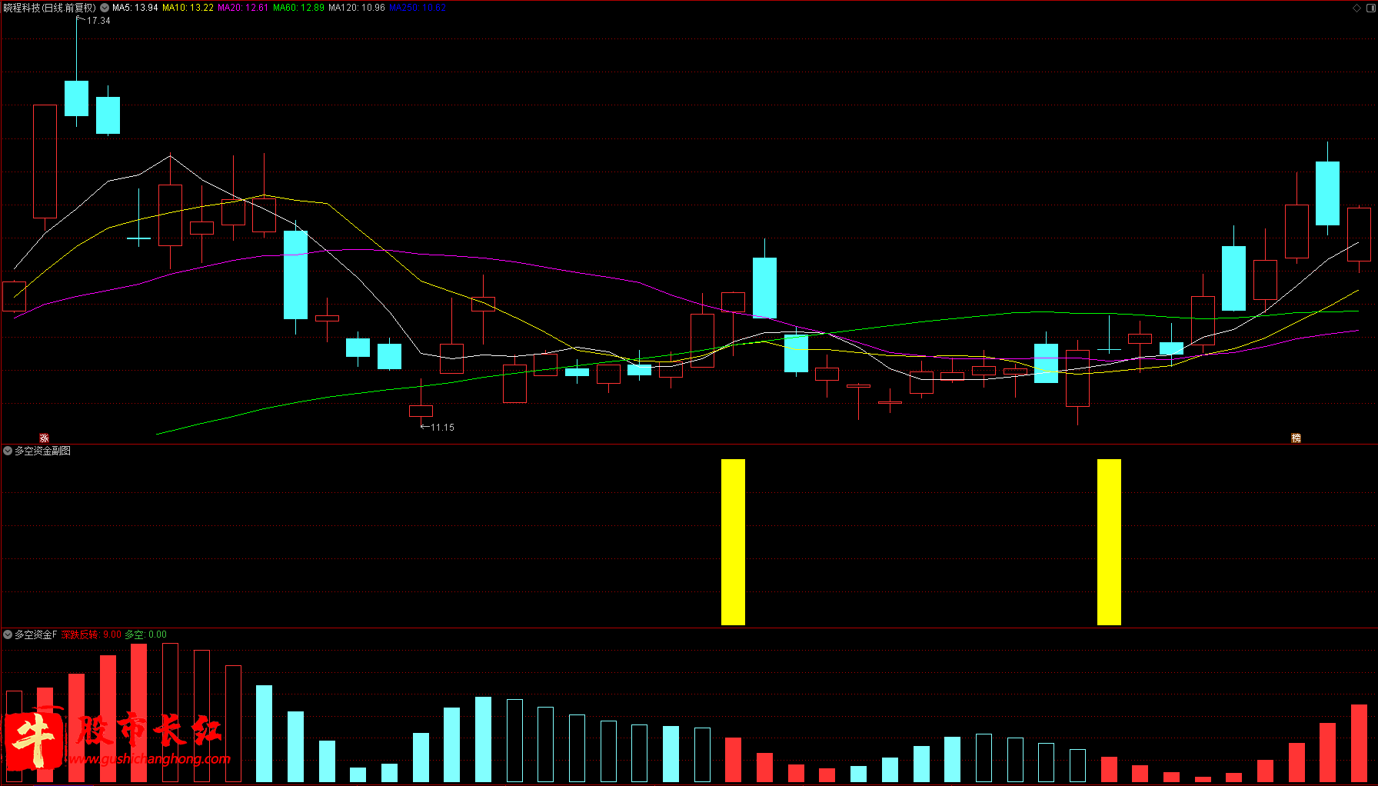This screenshot has height=786, width=1378.
Task: Click the second yellow signal bar in 多空资金副图
Action: [1109, 542]
